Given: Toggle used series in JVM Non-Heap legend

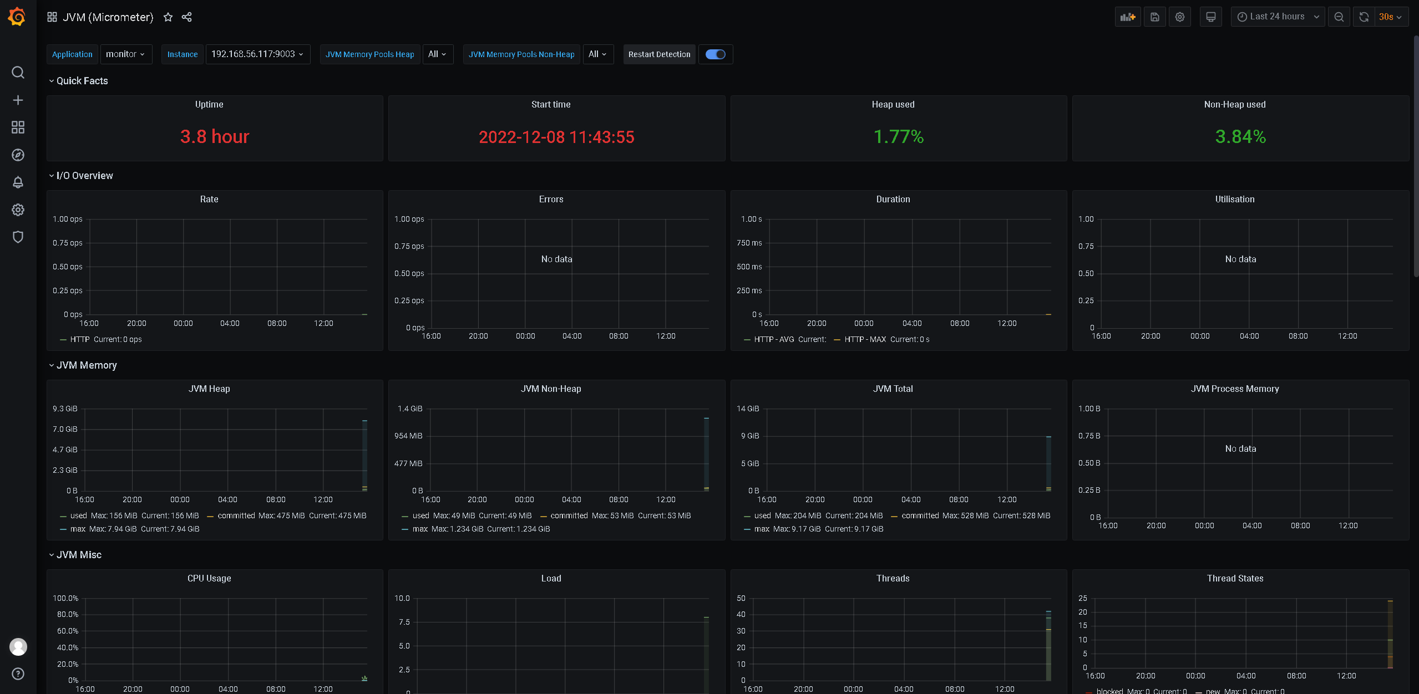Looking at the screenshot, I should [420, 516].
